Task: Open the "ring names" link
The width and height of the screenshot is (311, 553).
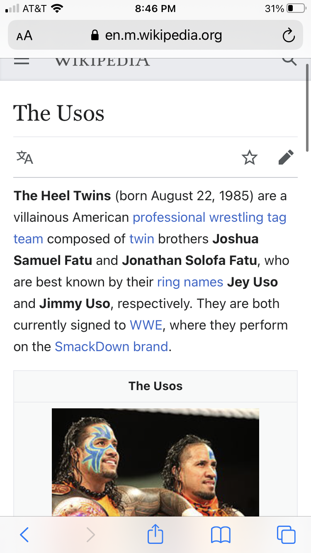Action: 190,282
